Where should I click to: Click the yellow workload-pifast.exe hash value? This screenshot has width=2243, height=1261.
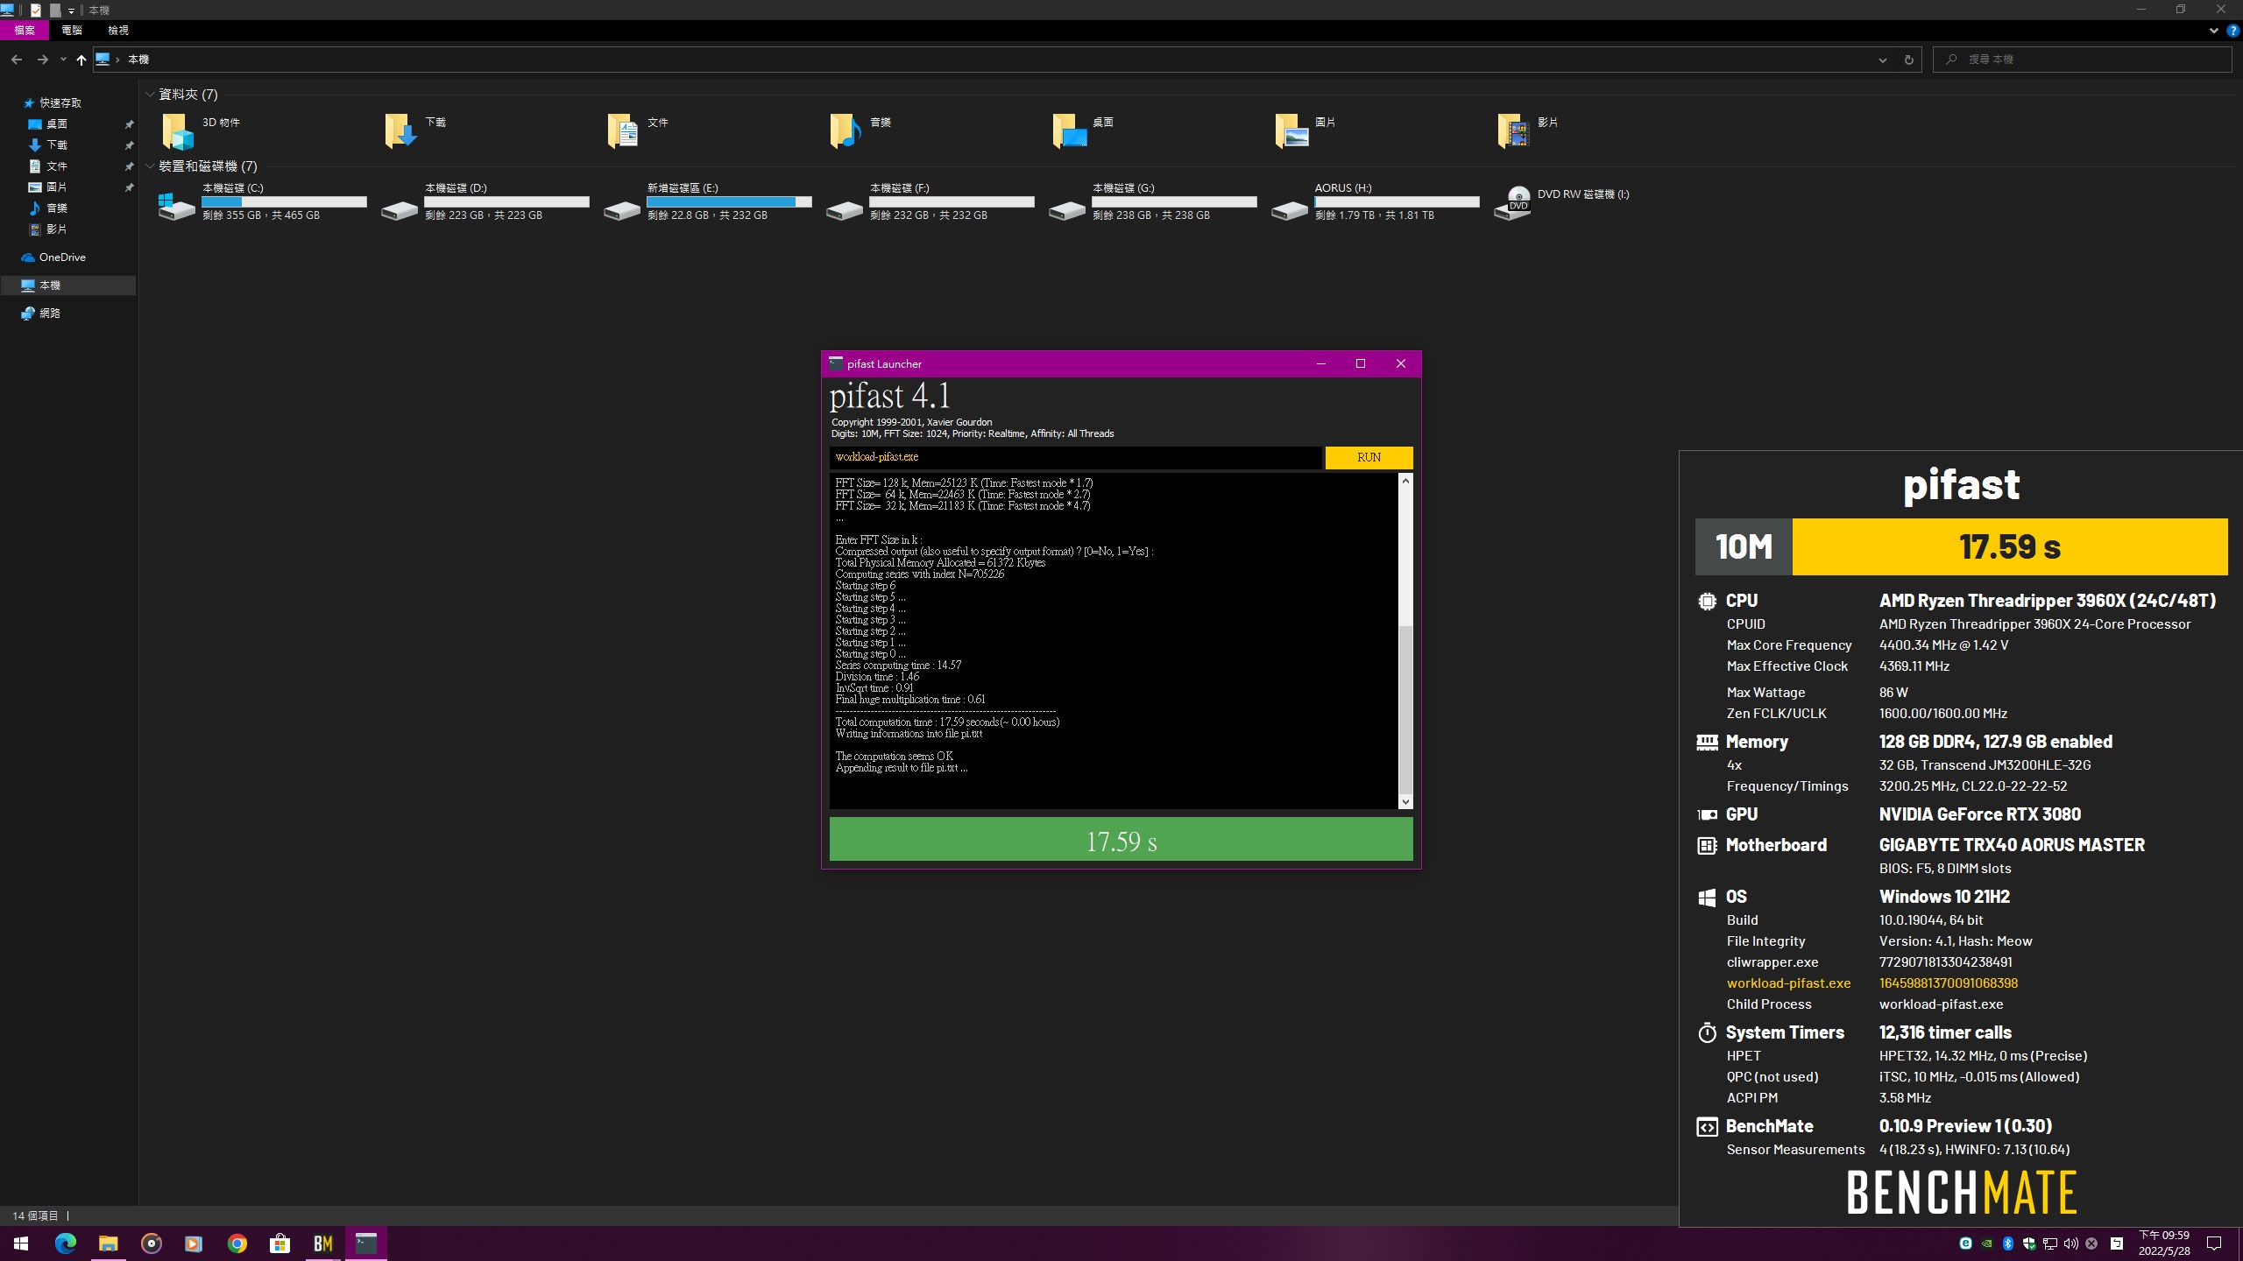1949,983
